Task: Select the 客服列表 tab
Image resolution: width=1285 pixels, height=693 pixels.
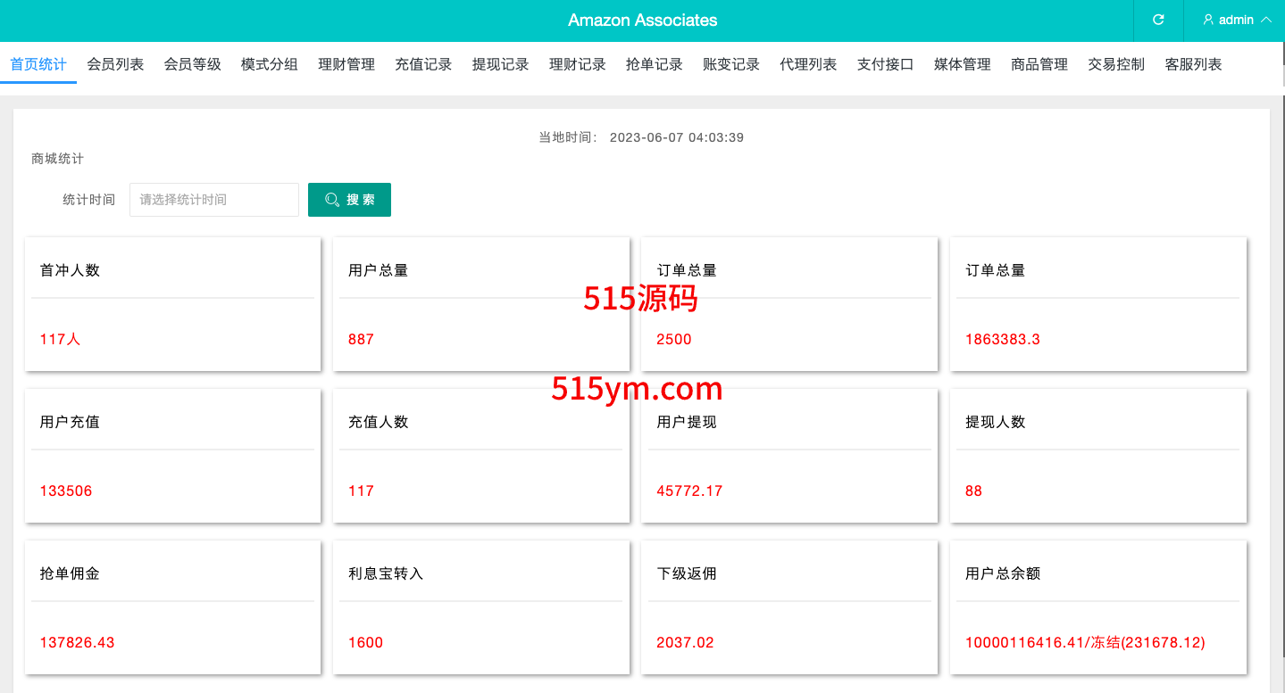Action: click(1193, 64)
